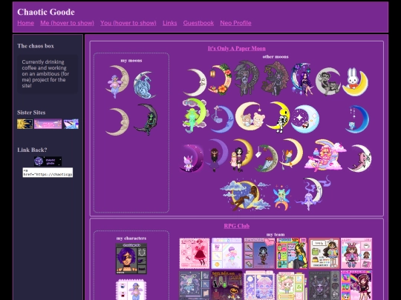Open the dark gray horned character card
The height and width of the screenshot is (300, 401).
[x=324, y=285]
